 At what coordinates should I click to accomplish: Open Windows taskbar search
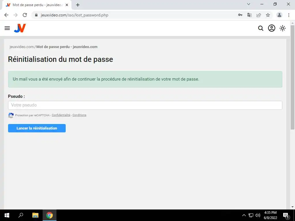21,215
